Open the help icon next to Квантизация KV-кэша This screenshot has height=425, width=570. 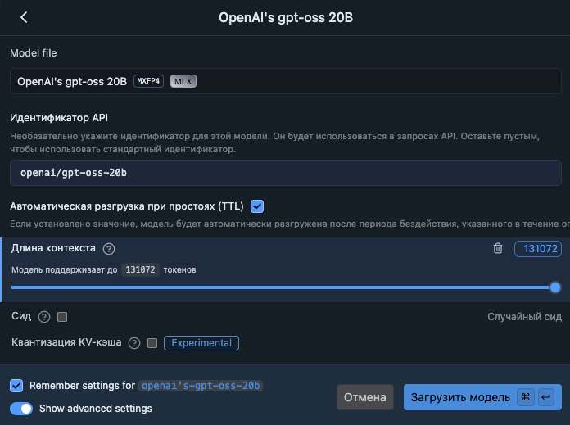[x=134, y=343]
